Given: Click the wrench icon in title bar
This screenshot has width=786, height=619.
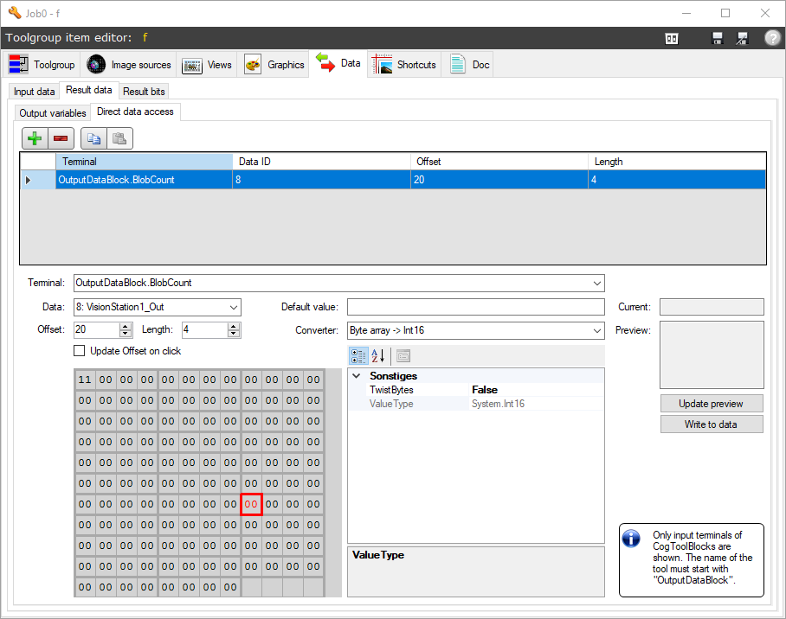Looking at the screenshot, I should (14, 13).
